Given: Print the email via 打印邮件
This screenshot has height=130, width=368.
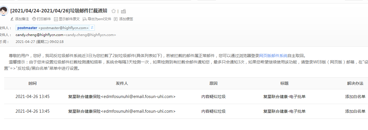Looking at the screenshot, I should [41, 19].
